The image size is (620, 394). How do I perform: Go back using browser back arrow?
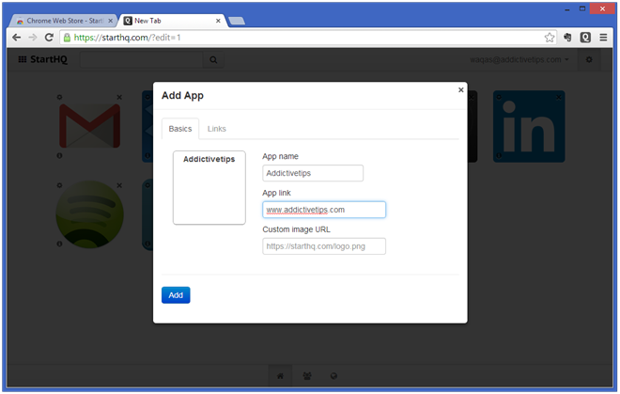click(x=16, y=38)
